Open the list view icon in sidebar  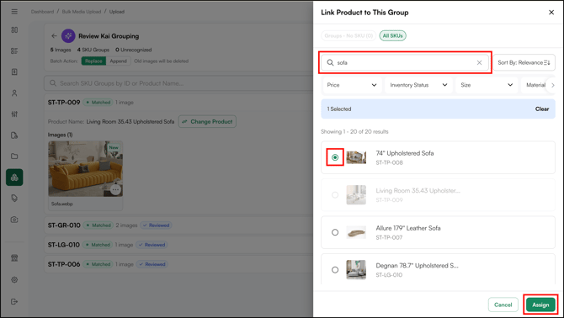14,50
